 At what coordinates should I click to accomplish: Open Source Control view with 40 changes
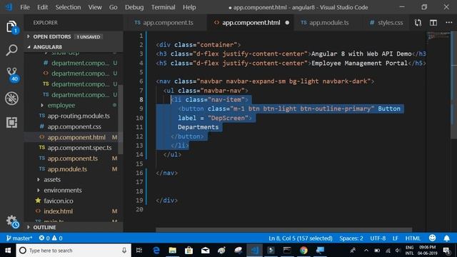[12, 74]
